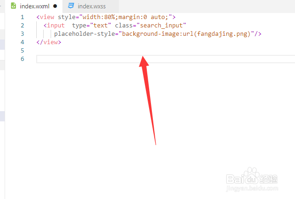Switch to the index.wxml tab
The width and height of the screenshot is (295, 199).
point(34,6)
